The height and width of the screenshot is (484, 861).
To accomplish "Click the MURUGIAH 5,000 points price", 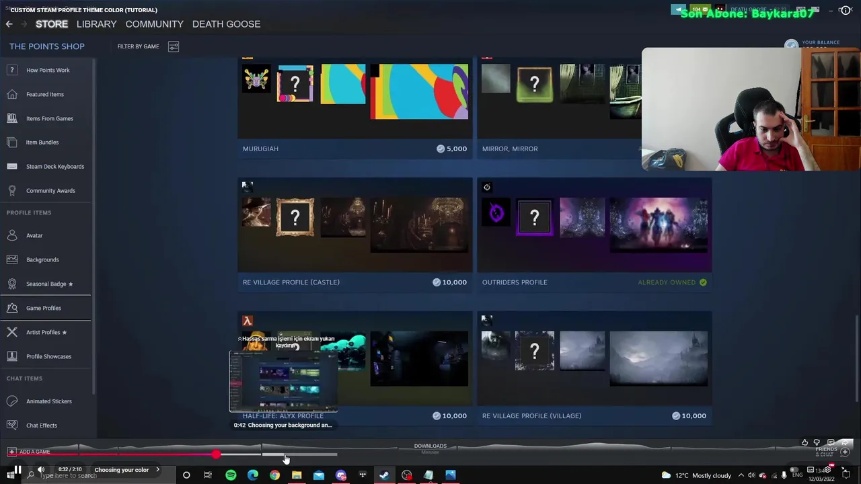I will click(x=452, y=149).
